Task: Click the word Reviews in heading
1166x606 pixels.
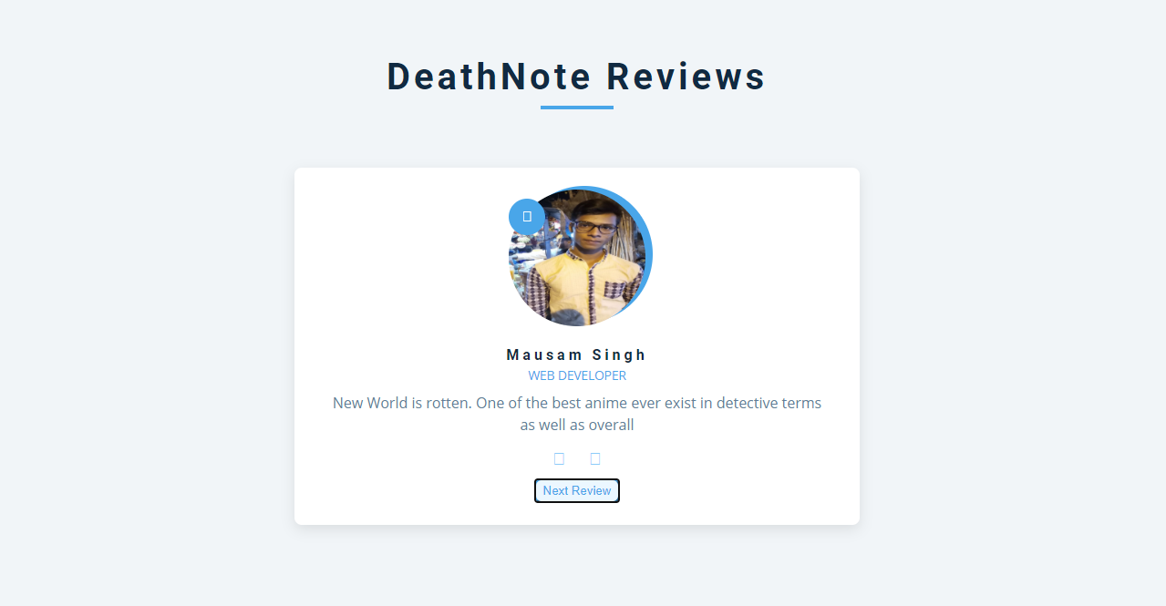Action: pyautogui.click(x=686, y=77)
